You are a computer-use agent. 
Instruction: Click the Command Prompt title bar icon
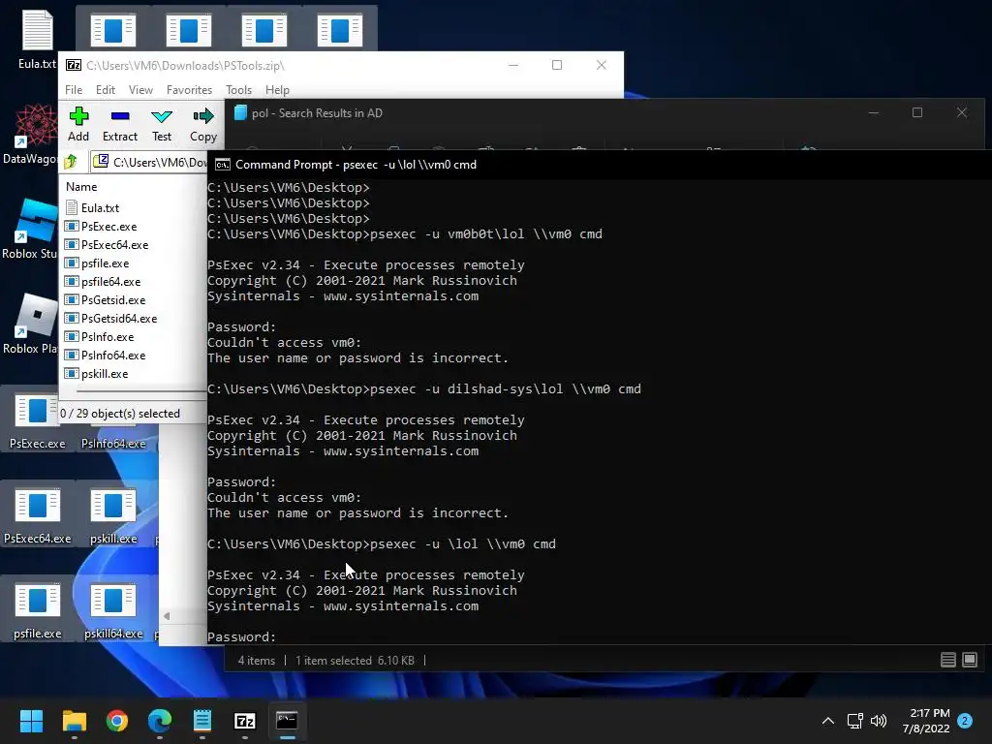[x=222, y=165]
